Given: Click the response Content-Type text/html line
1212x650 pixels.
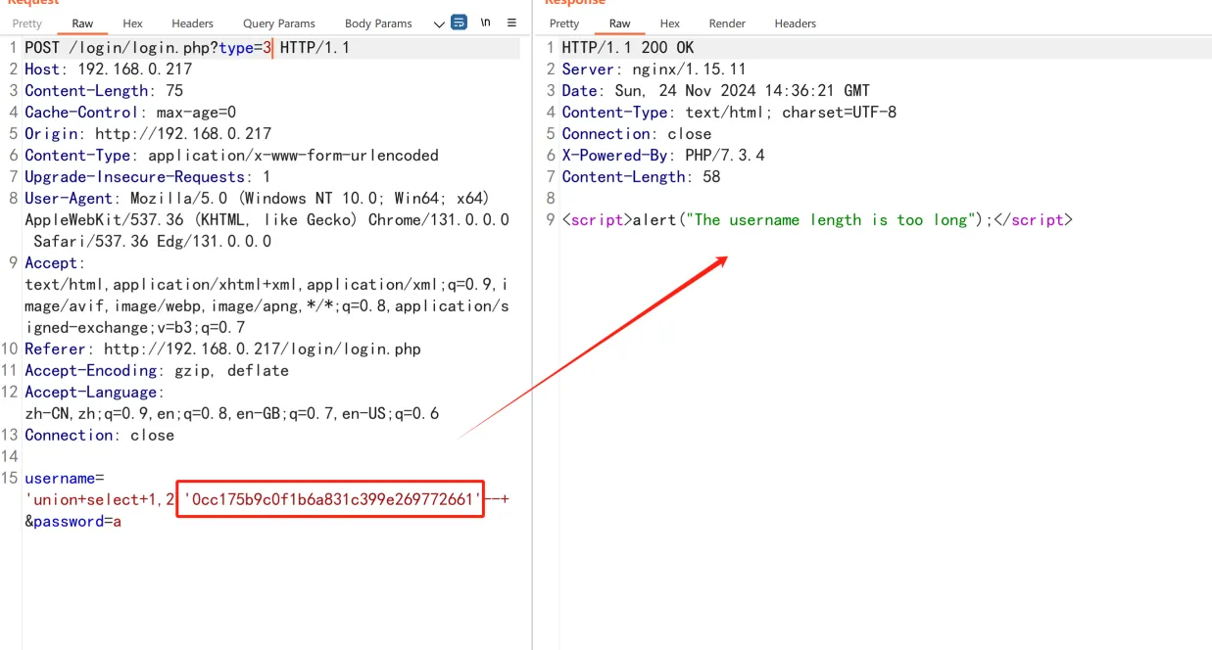Looking at the screenshot, I should (729, 113).
